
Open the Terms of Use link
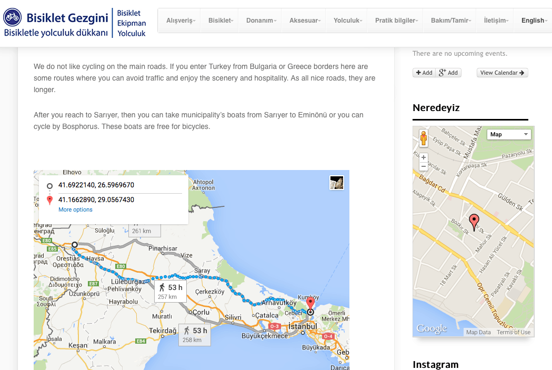point(514,332)
